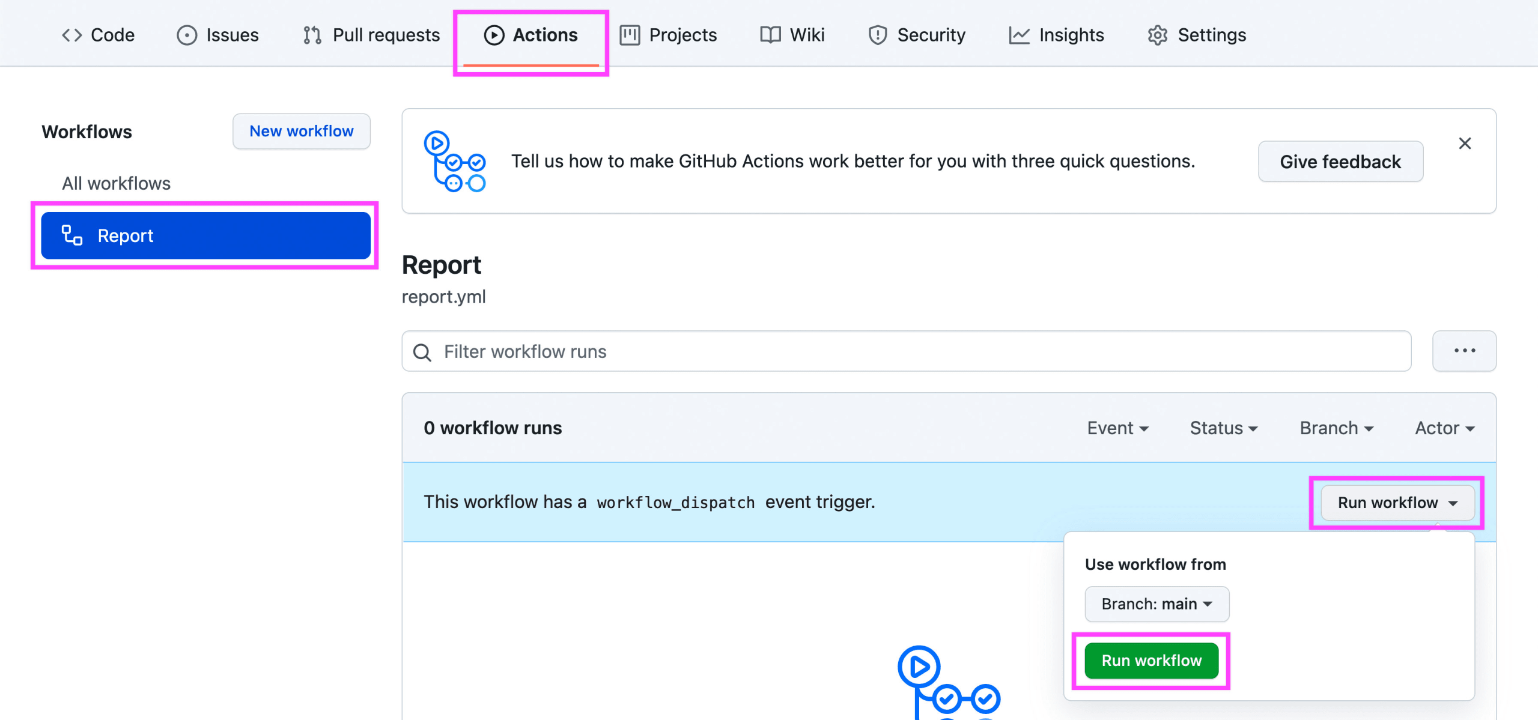Viewport: 1538px width, 720px height.
Task: Switch to the Pull requests tab
Action: 371,35
